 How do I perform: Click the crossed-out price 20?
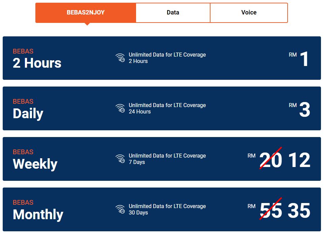(x=271, y=160)
